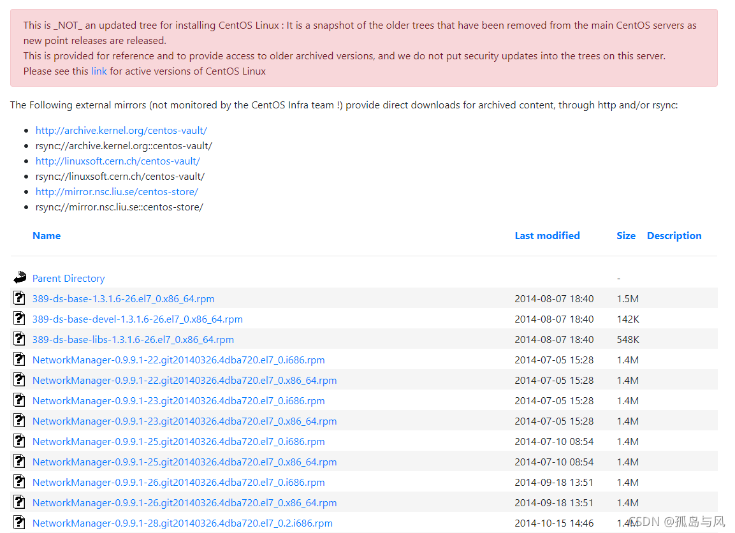This screenshot has height=533, width=735.
Task: Click file icon beside 389-ds-base-1.3.1.6-26.el7_0.x86_64.rpm
Action: click(x=19, y=298)
